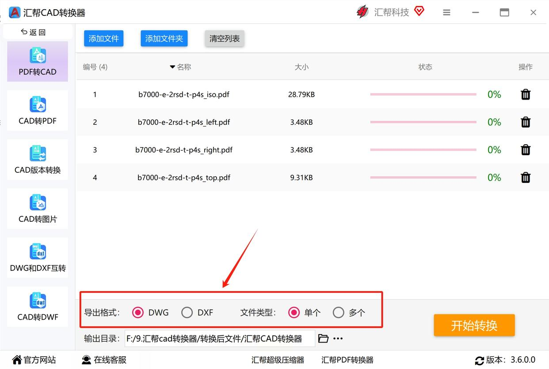Select 多个 file type option
Viewport: 549px width, 369px height.
[x=339, y=313]
